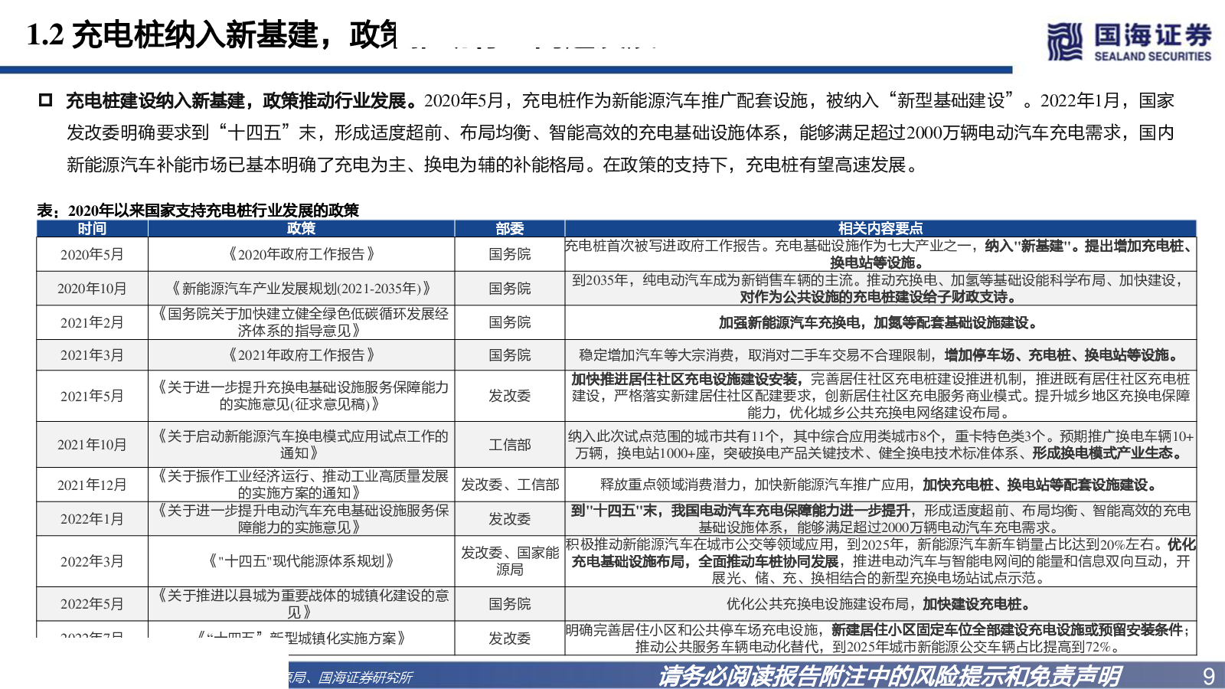The width and height of the screenshot is (1225, 689).
Task: Click the 'SEALAND SECURITIES' text
Action: (x=1152, y=56)
